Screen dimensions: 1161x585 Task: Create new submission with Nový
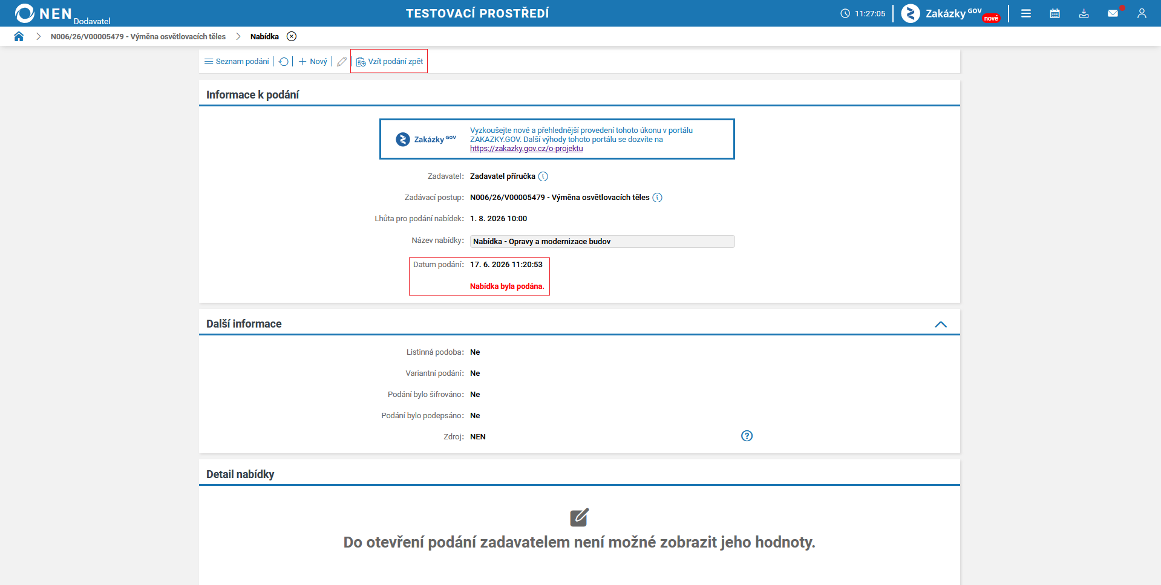pos(313,62)
